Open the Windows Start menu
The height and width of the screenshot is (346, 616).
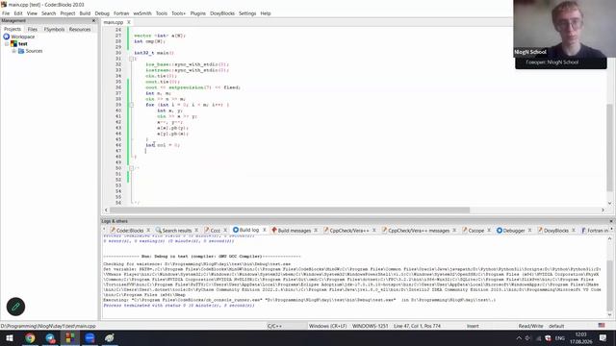(x=10, y=337)
